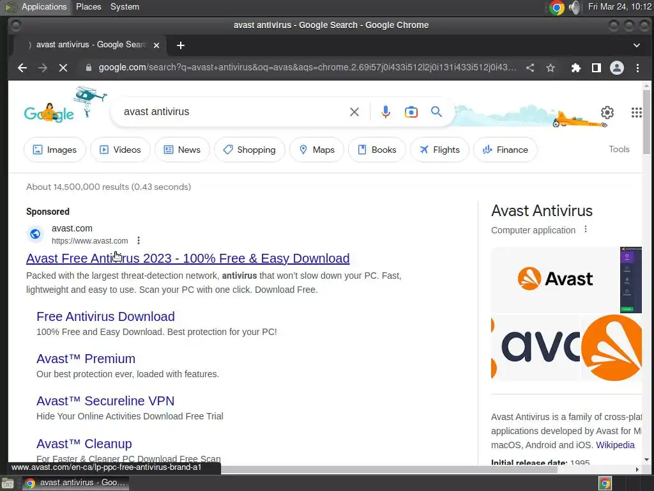This screenshot has width=654, height=491.
Task: Share this page from the address bar
Action: 530,68
